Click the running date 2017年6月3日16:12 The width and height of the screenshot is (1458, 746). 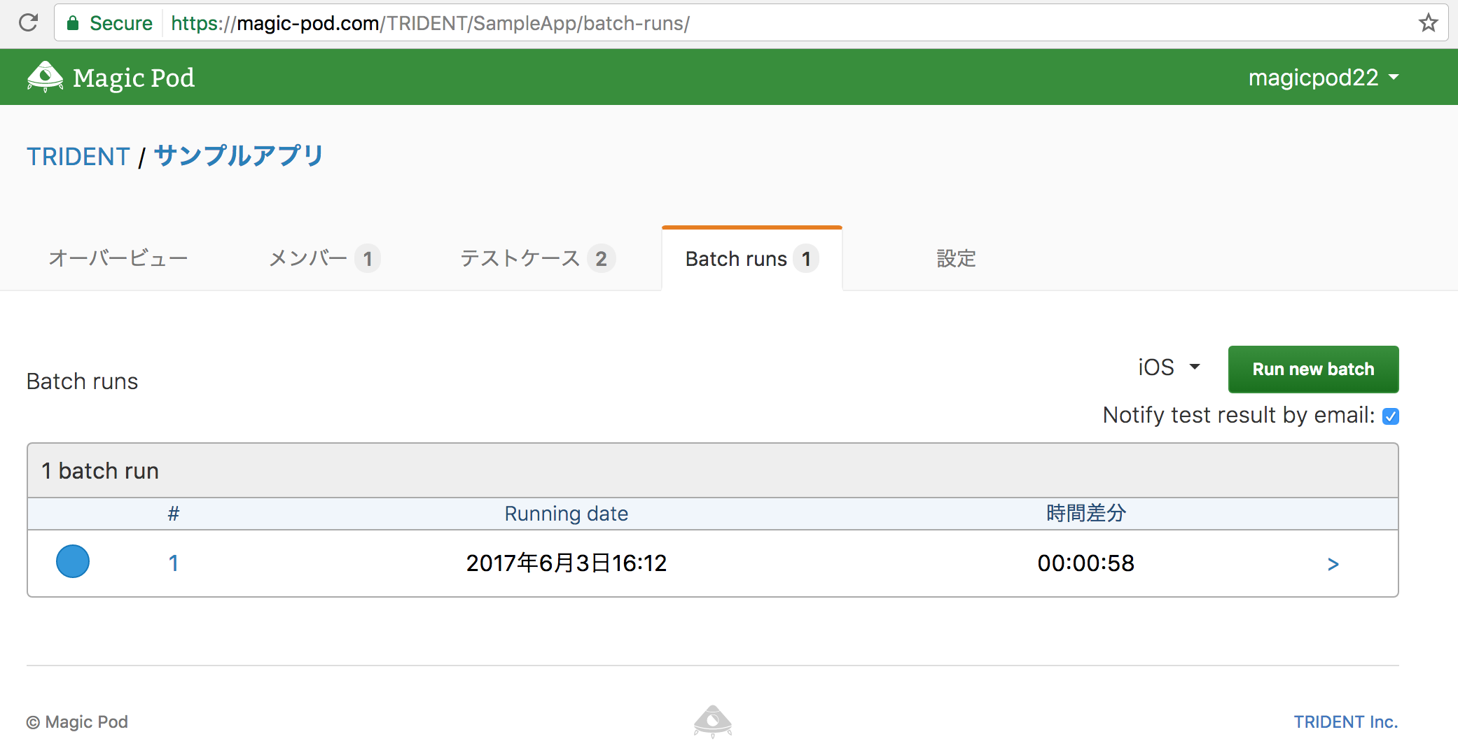(566, 563)
